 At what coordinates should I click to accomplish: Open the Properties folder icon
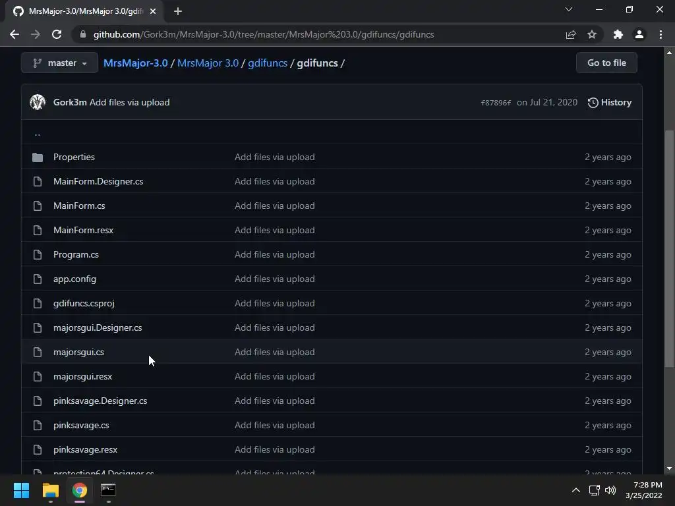click(x=38, y=157)
